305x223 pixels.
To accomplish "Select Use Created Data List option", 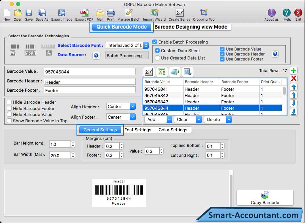I will 157,58.
